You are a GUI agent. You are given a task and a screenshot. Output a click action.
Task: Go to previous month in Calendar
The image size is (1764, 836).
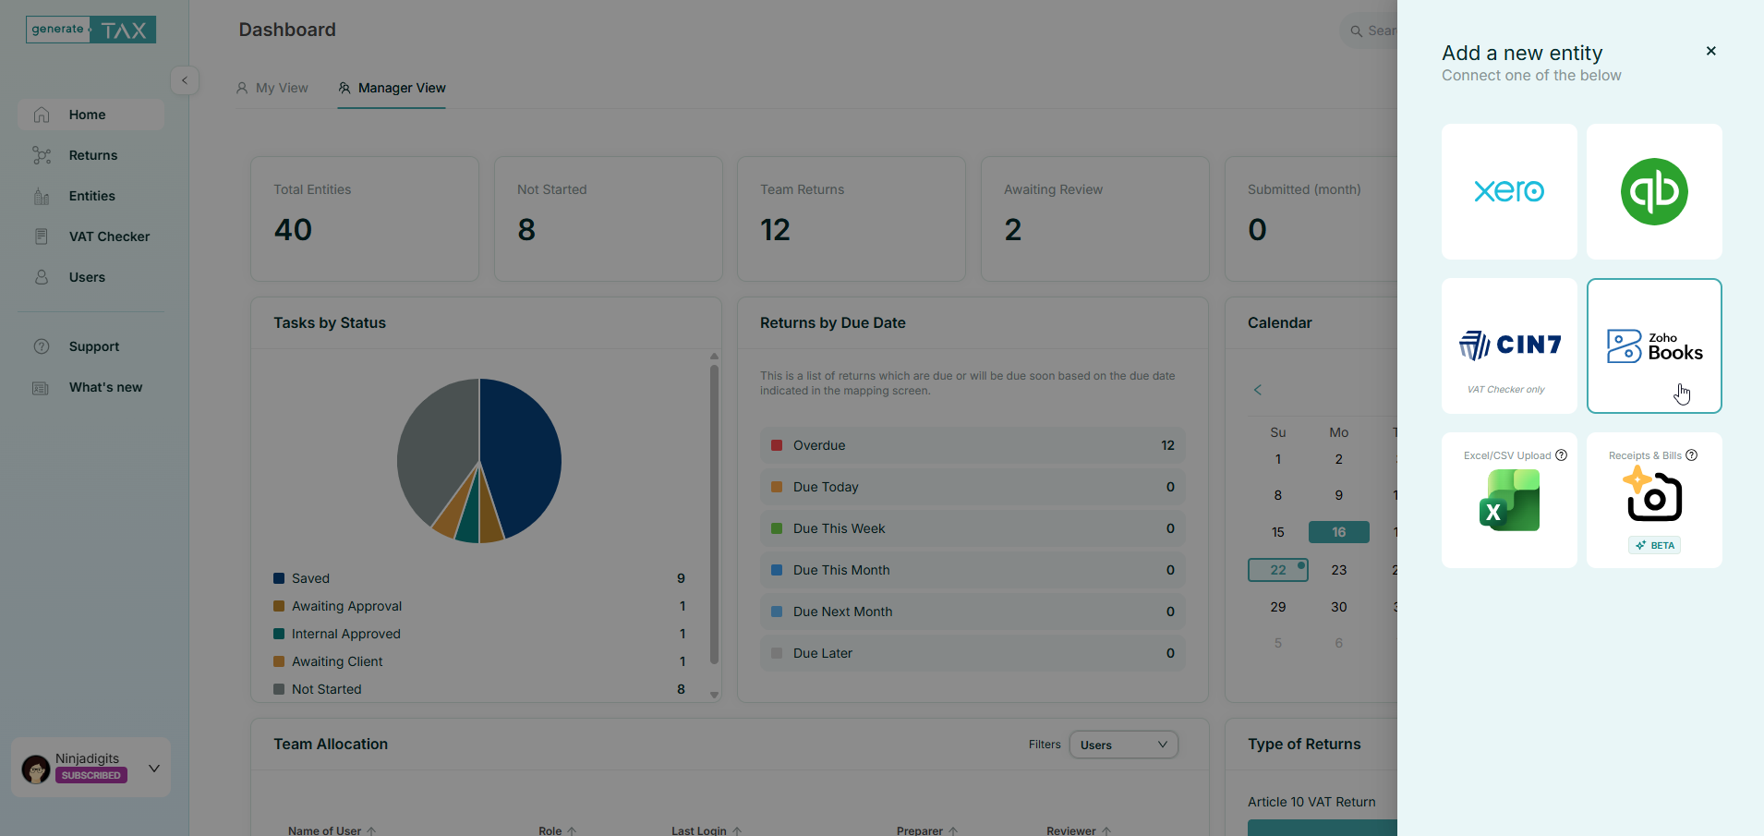1258,390
